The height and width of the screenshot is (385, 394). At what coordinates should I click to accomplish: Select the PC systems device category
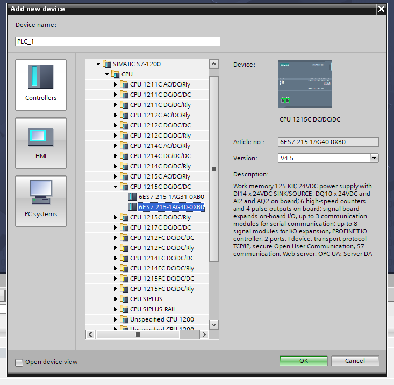coord(41,201)
